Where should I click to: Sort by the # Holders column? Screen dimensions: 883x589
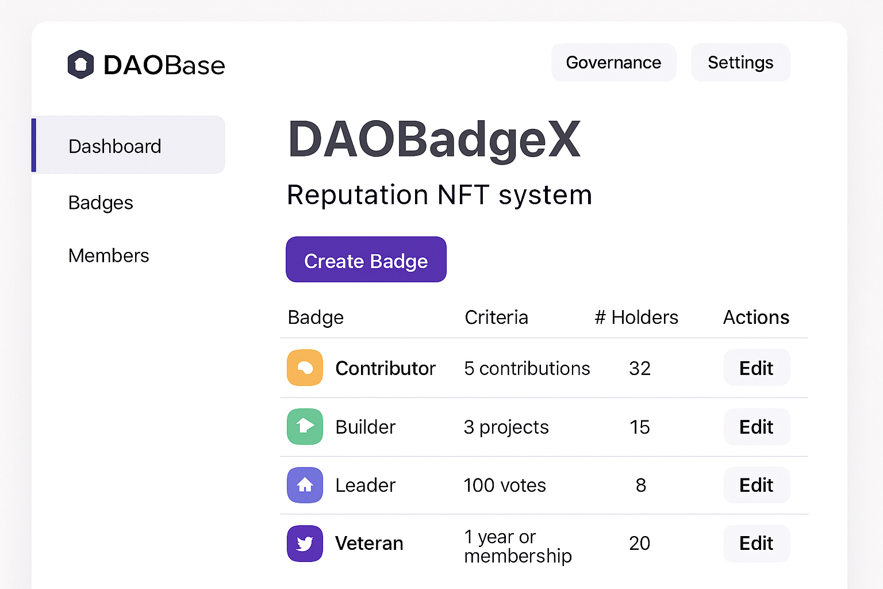tap(636, 317)
